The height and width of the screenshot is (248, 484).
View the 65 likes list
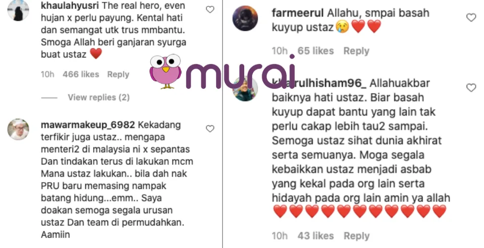[x=316, y=51]
